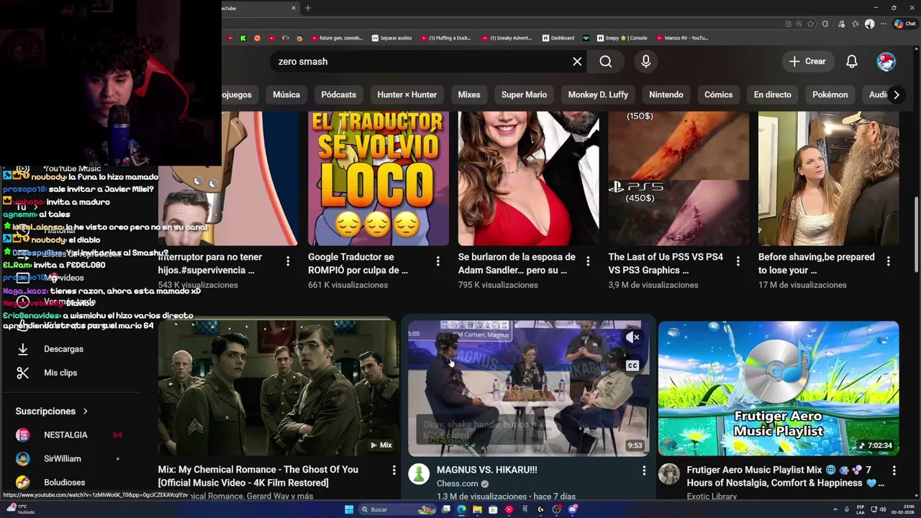Clear the 'zero smash' search text
921x518 pixels.
tap(577, 61)
